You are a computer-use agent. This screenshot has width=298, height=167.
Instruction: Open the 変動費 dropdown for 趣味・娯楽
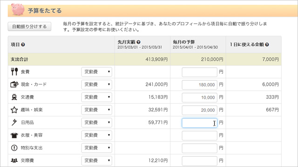97,110
